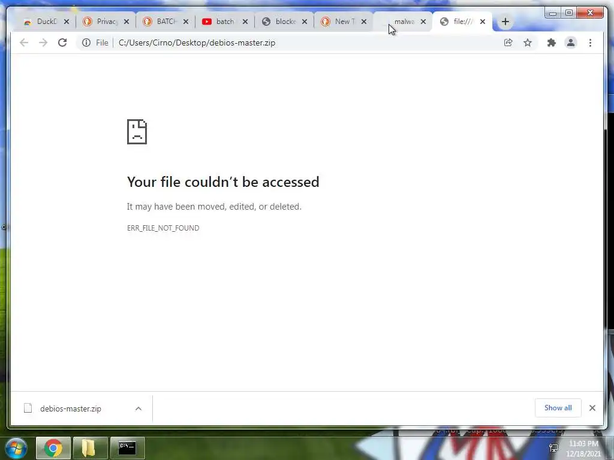Share this page using the share icon

click(x=508, y=43)
